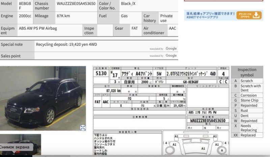Select the 2000cc engine value
The image size is (270, 157).
click(25, 16)
